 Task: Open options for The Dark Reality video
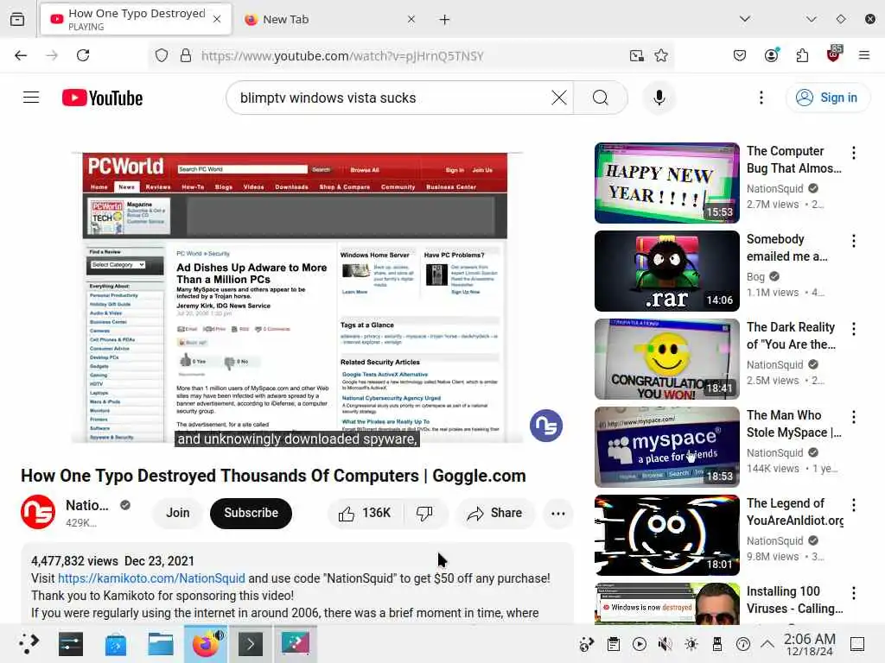point(853,329)
